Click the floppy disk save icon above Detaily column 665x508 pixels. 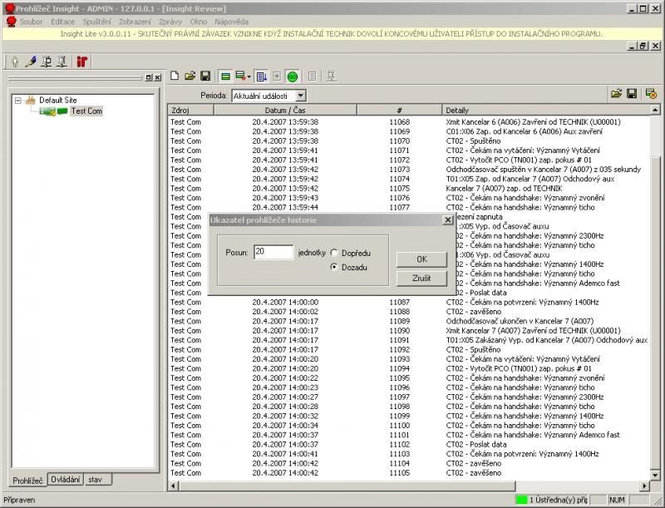pos(632,94)
